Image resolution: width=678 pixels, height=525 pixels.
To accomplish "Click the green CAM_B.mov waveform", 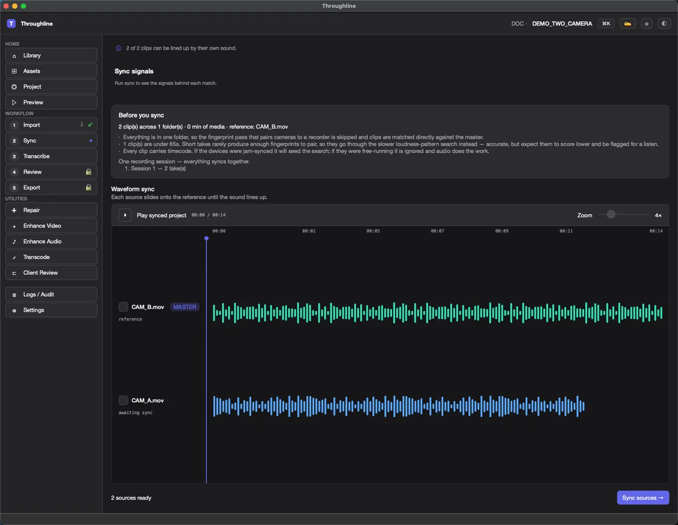I will pos(437,313).
